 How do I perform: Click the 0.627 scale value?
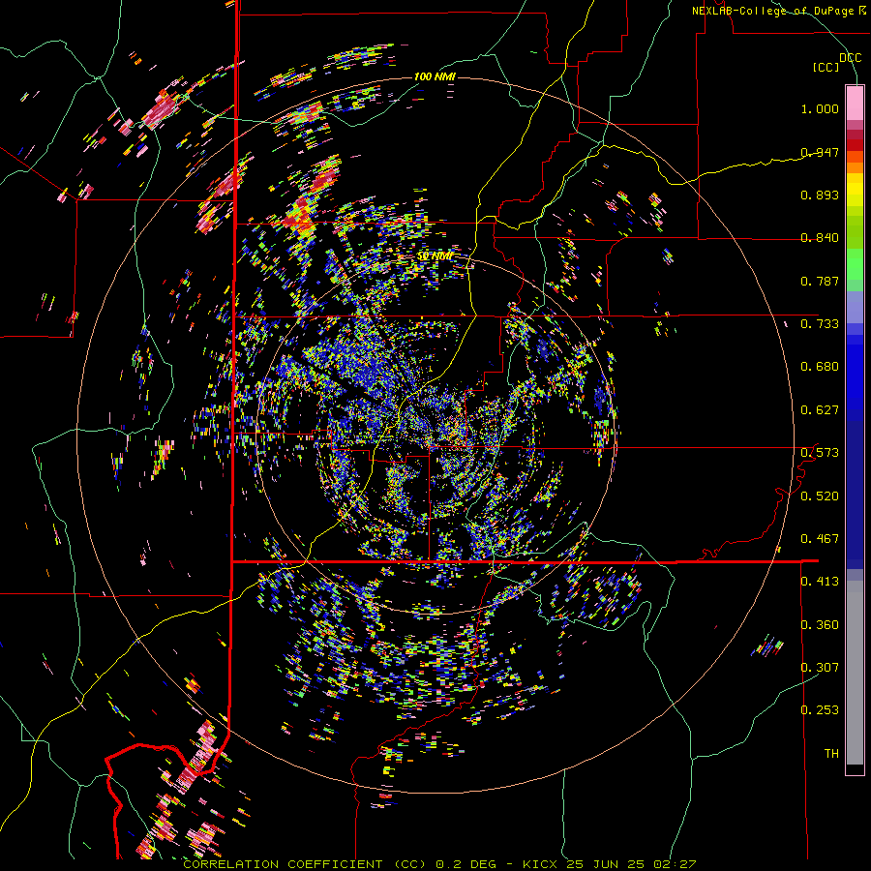click(820, 410)
